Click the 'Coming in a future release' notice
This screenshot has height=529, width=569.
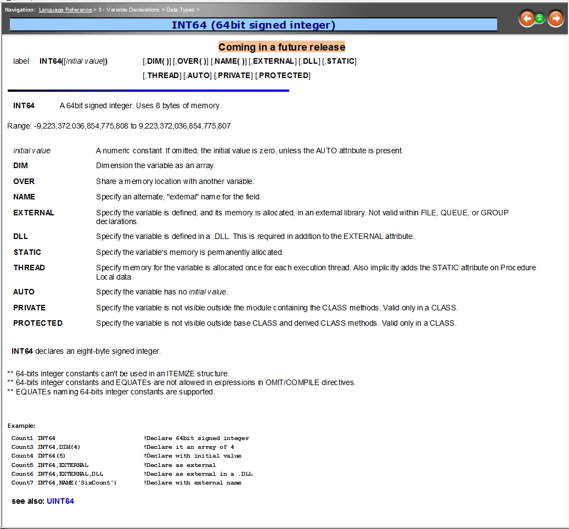coord(281,47)
